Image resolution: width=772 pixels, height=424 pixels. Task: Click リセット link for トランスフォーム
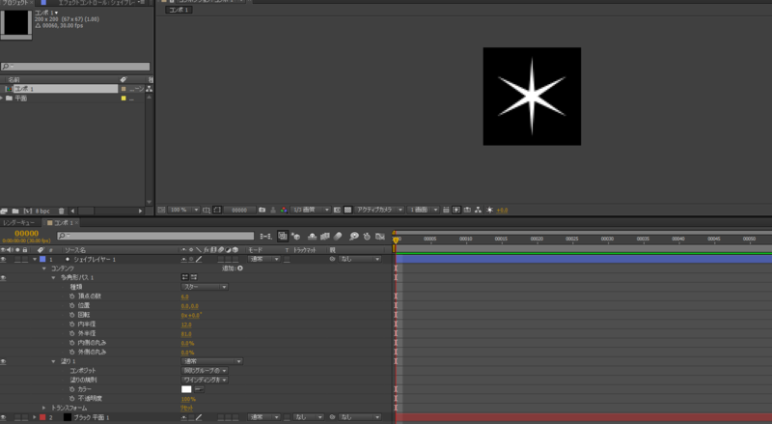(x=186, y=409)
